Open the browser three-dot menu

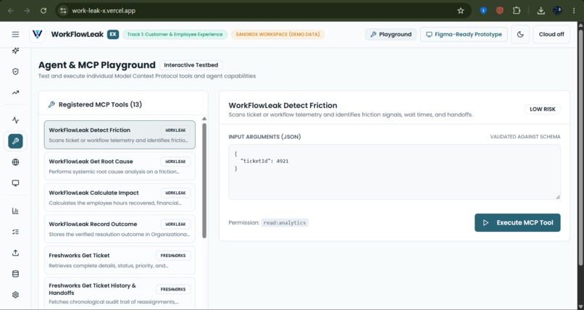tap(574, 10)
